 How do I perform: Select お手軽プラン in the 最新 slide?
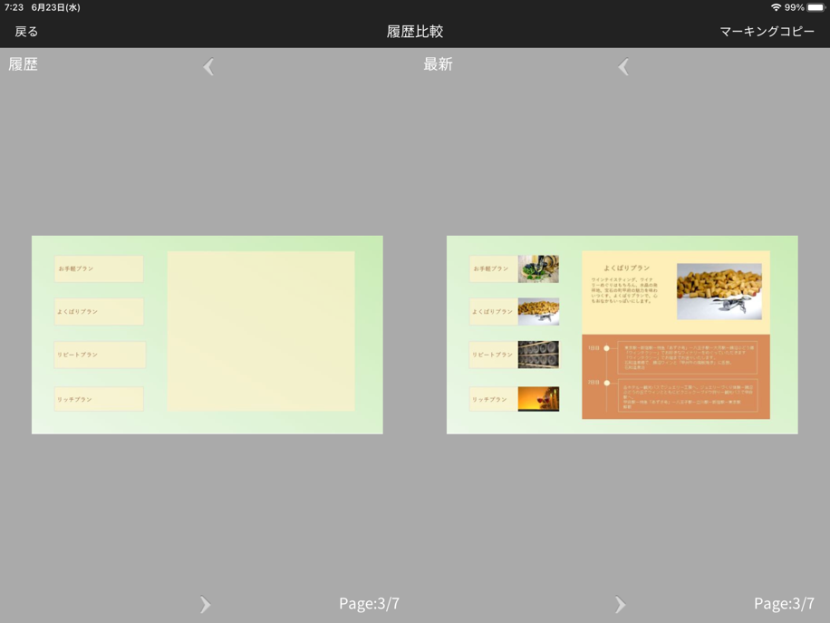point(493,269)
